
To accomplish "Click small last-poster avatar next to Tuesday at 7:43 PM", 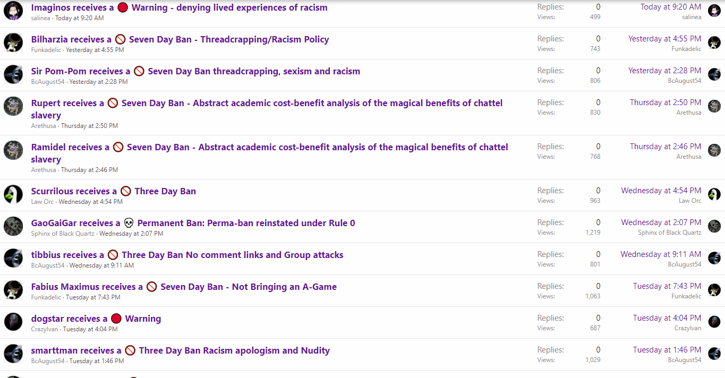I will click(x=714, y=290).
